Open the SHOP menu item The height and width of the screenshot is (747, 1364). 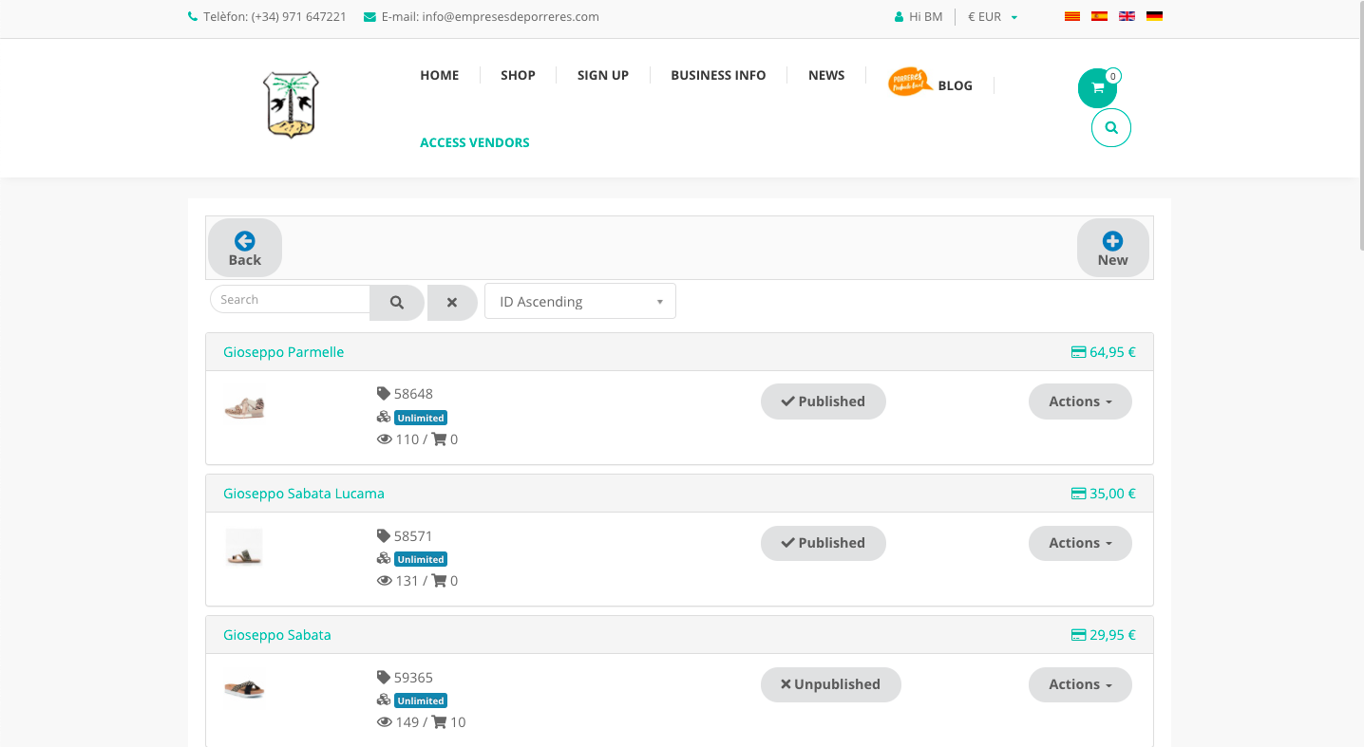tap(519, 75)
